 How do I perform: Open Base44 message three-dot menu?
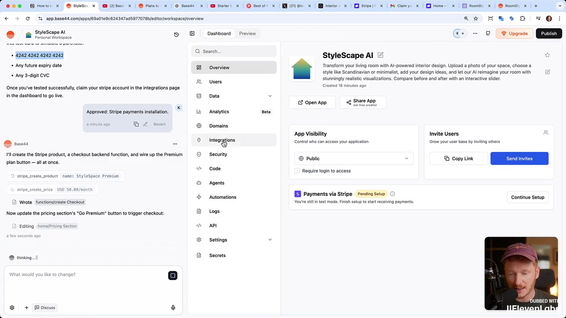click(x=175, y=144)
